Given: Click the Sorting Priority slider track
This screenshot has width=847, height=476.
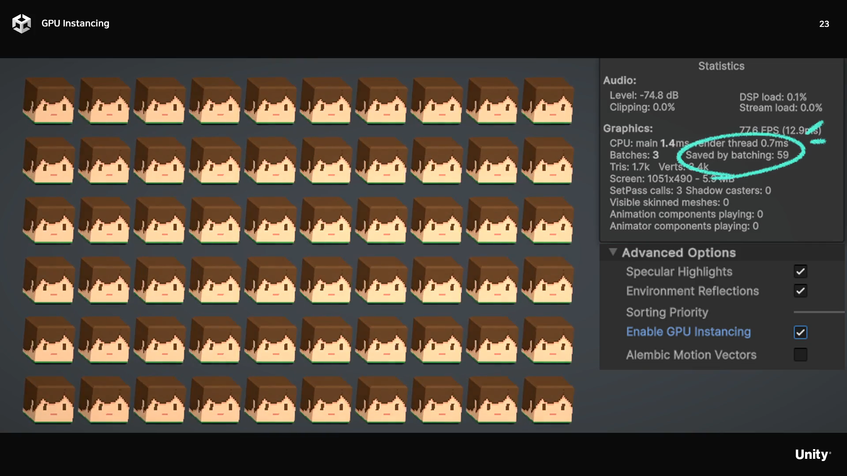Looking at the screenshot, I should point(818,312).
